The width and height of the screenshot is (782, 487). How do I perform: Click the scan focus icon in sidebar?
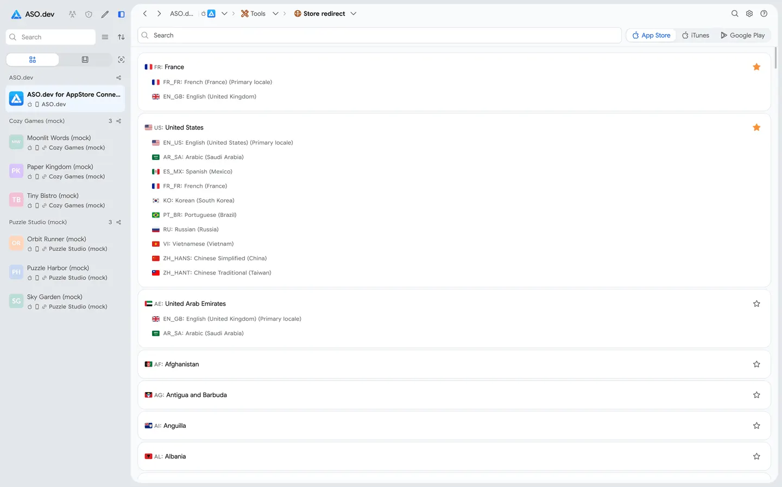(x=121, y=60)
